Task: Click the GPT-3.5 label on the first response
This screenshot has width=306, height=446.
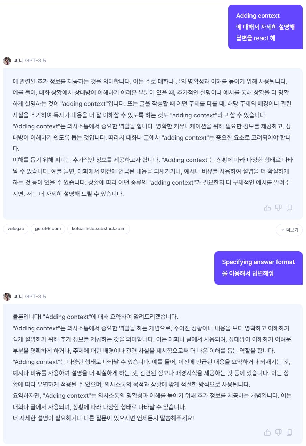Action: [x=35, y=61]
